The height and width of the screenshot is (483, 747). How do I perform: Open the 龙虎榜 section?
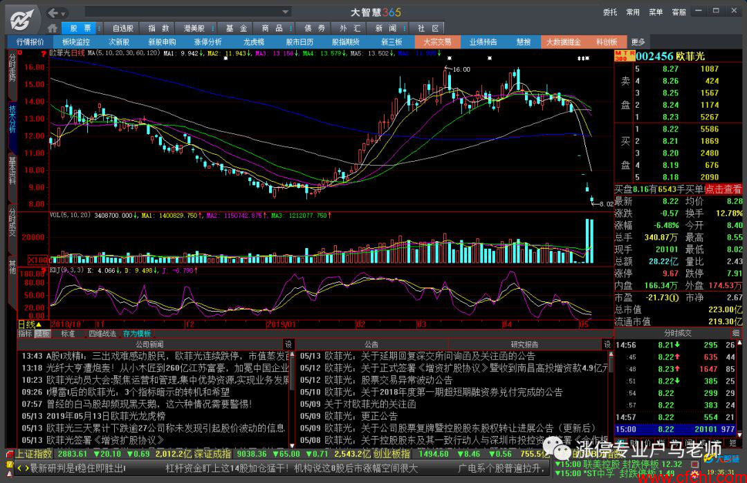(x=253, y=42)
